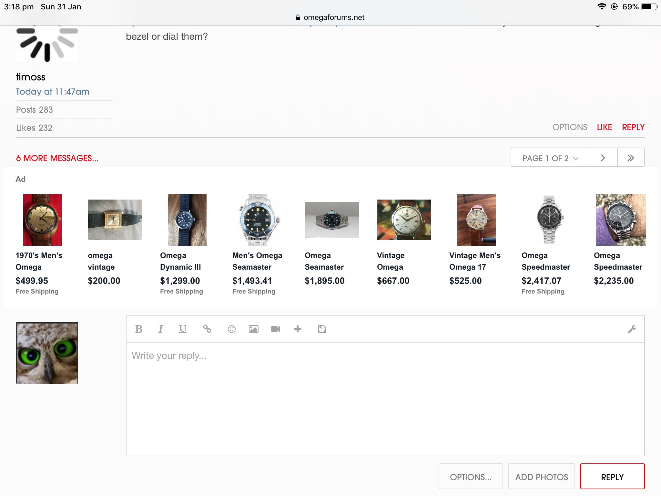Click the red-bordered REPLY submit button

(612, 477)
